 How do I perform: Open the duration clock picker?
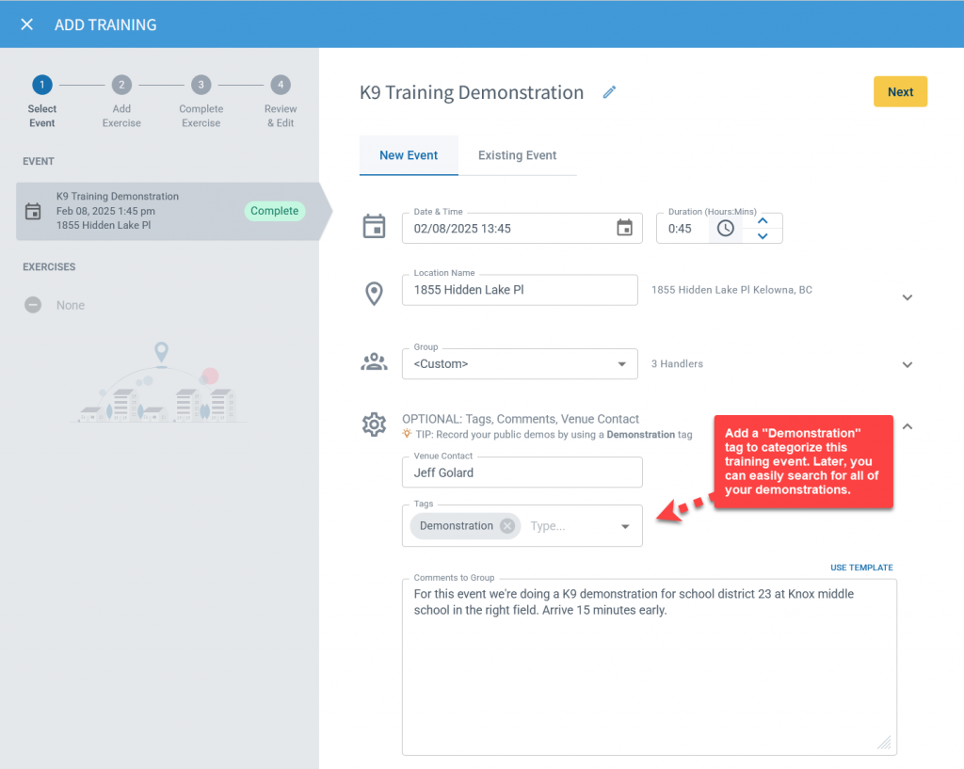[x=726, y=229]
